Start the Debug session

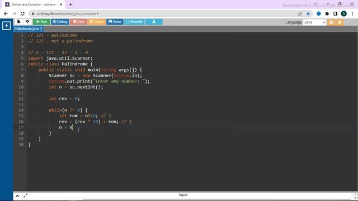pyautogui.click(x=60, y=22)
